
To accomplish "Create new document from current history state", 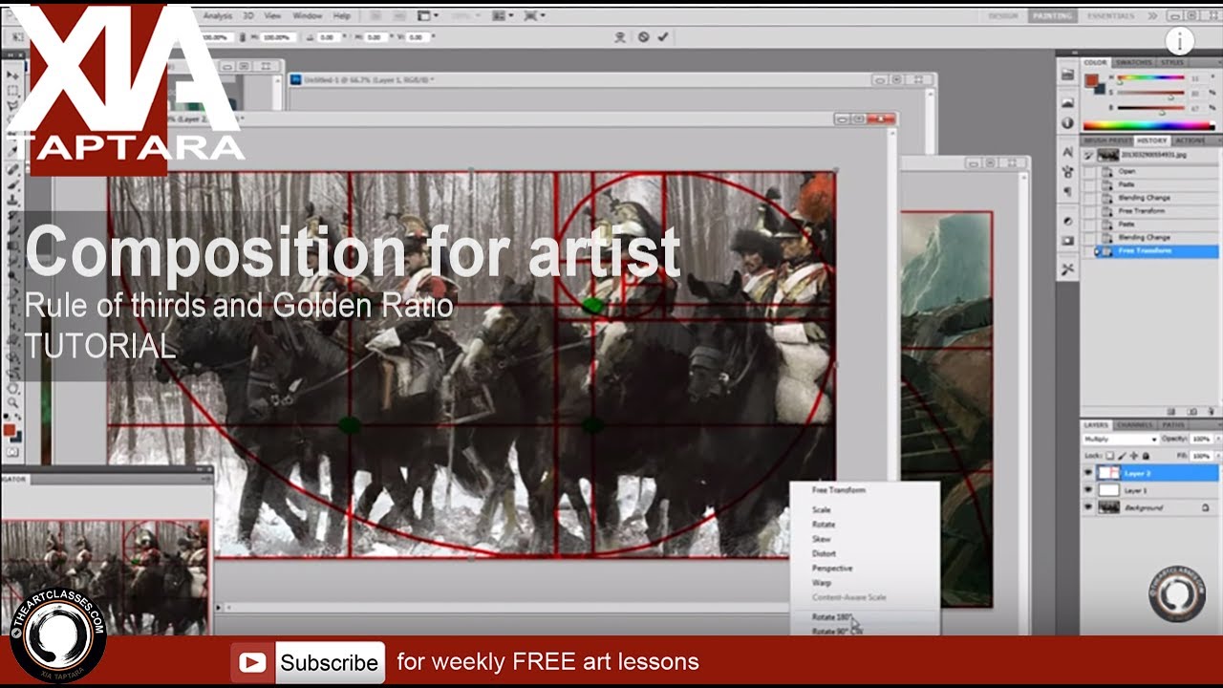I will [1171, 412].
